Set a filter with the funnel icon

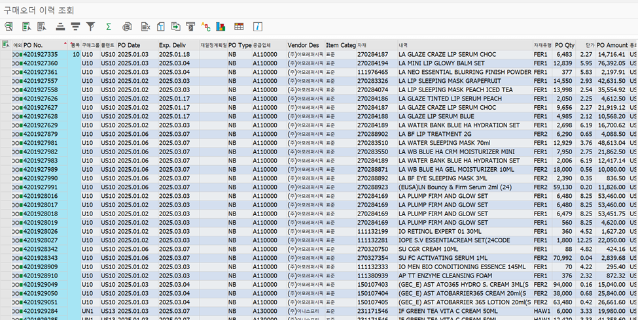pos(90,27)
